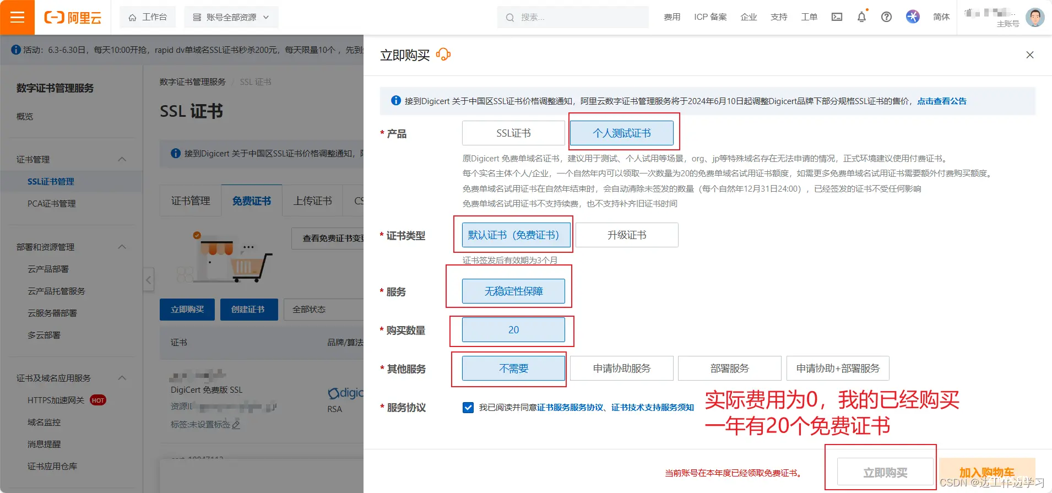Screen dimensions: 1052x493
Task: Open the 费用 menu
Action: click(672, 17)
